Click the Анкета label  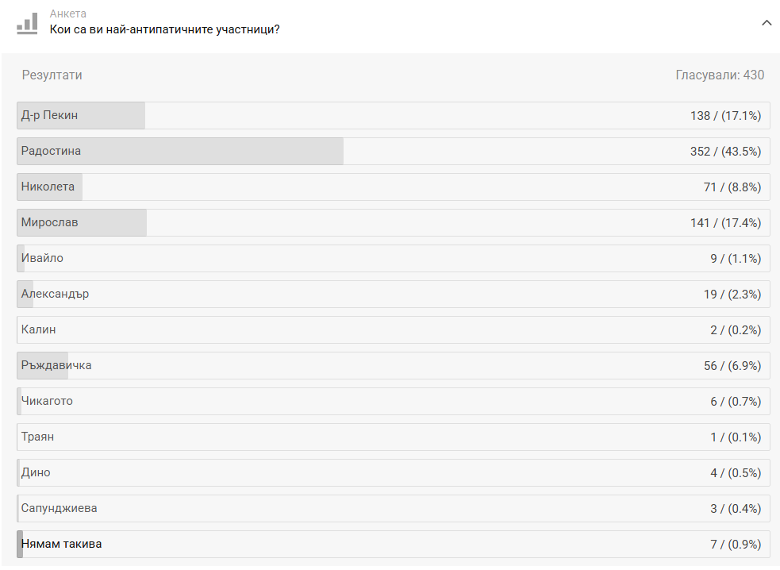pyautogui.click(x=68, y=14)
